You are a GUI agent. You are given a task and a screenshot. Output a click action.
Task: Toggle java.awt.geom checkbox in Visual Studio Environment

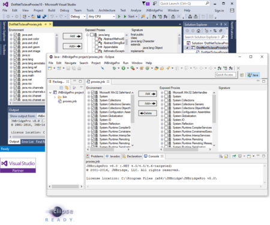tap(16, 47)
